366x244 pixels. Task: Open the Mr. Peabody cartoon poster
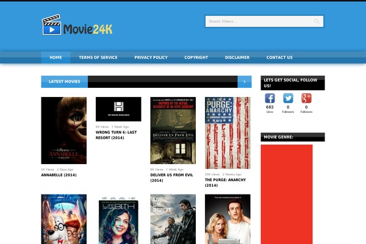click(x=63, y=219)
